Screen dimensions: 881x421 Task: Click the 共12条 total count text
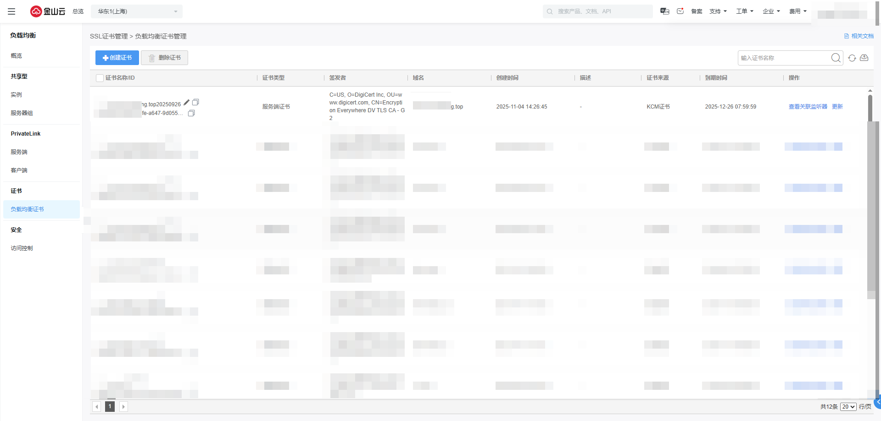coord(829,407)
